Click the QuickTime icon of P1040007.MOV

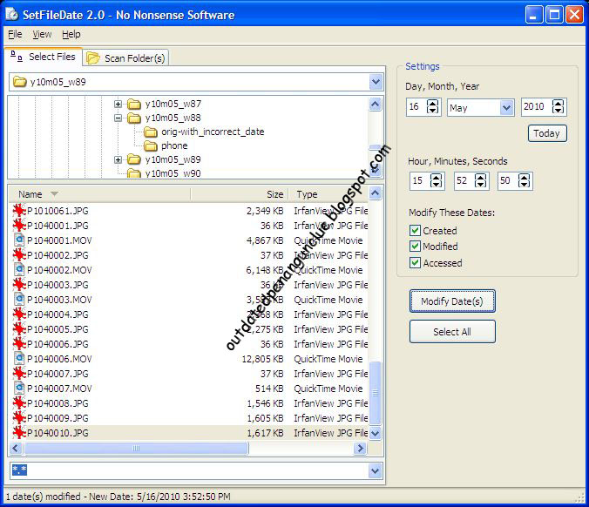19,389
